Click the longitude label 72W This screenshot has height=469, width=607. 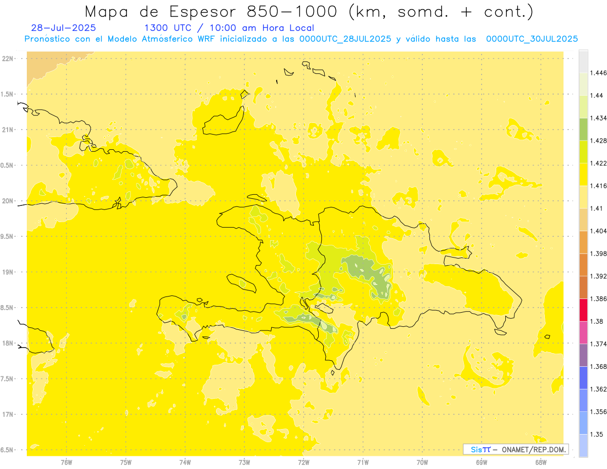click(x=303, y=462)
